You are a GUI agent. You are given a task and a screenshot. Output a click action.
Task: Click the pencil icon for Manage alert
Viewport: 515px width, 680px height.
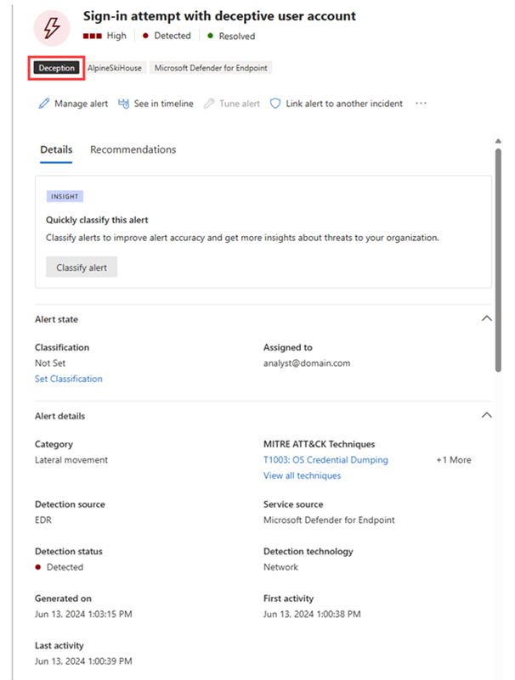[x=44, y=104]
